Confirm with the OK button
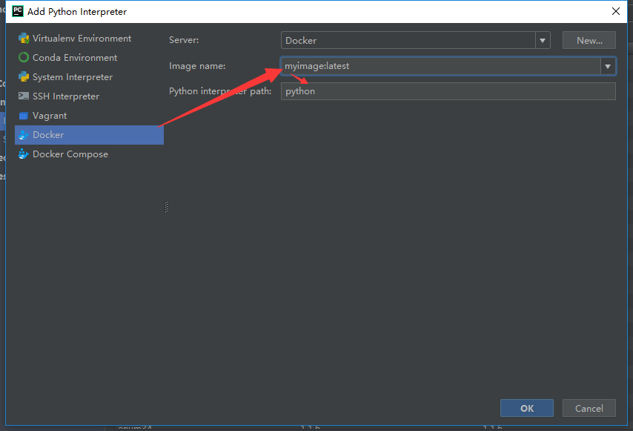This screenshot has width=633, height=431. click(x=527, y=409)
